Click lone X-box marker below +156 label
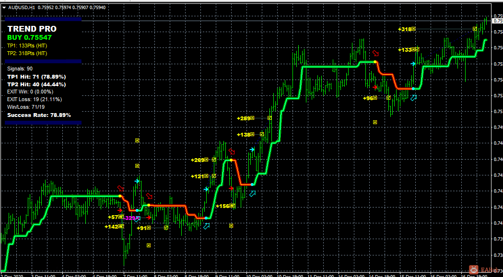The height and width of the screenshot is (277, 503). pyautogui.click(x=231, y=226)
